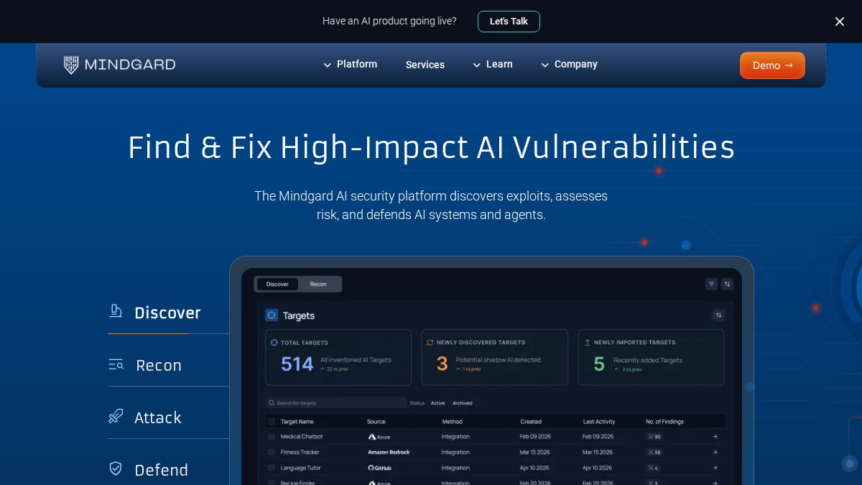Click the shield icon next to Defend
The image size is (862, 485).
point(116,468)
